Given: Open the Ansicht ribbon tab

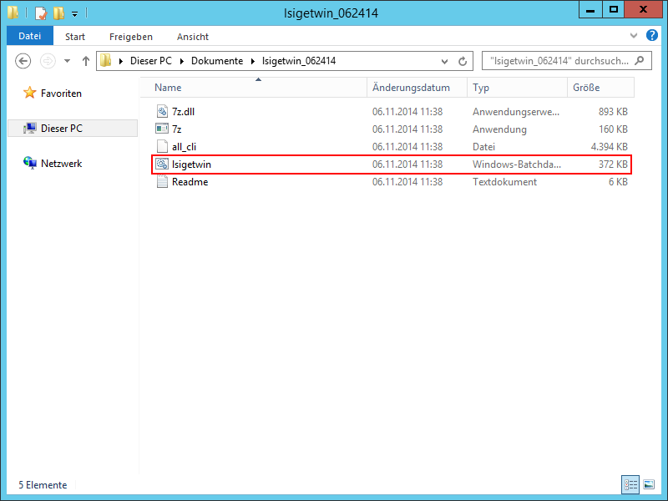Looking at the screenshot, I should point(193,37).
